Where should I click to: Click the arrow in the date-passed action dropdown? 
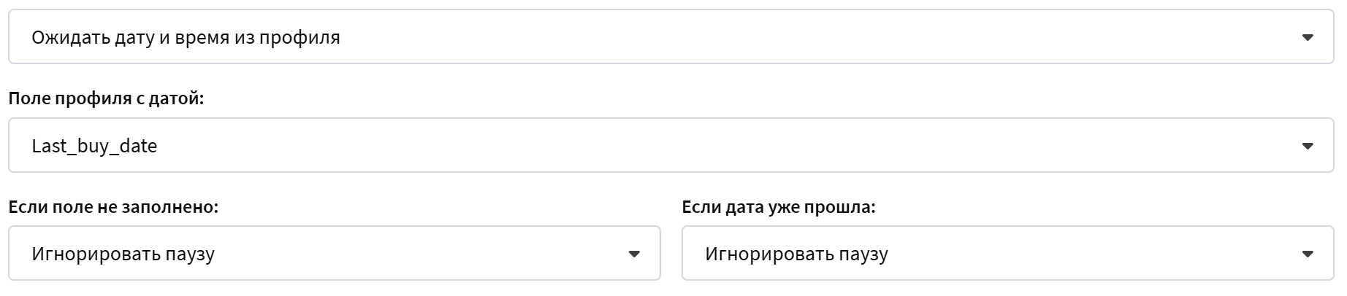click(1308, 254)
